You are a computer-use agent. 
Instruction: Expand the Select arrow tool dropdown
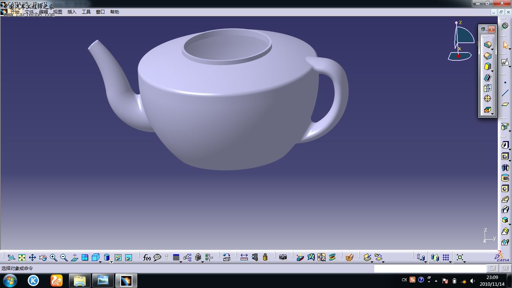[x=510, y=49]
